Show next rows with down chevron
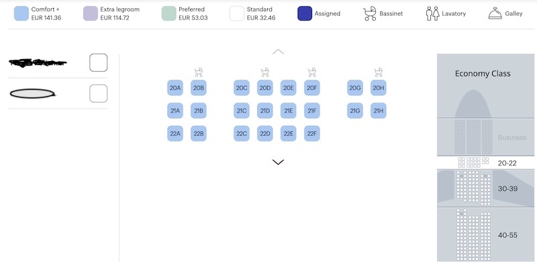 [278, 162]
